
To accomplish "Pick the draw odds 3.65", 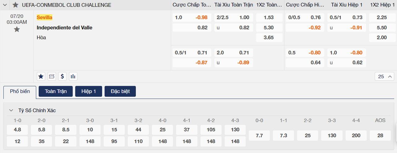I will 269,38.
